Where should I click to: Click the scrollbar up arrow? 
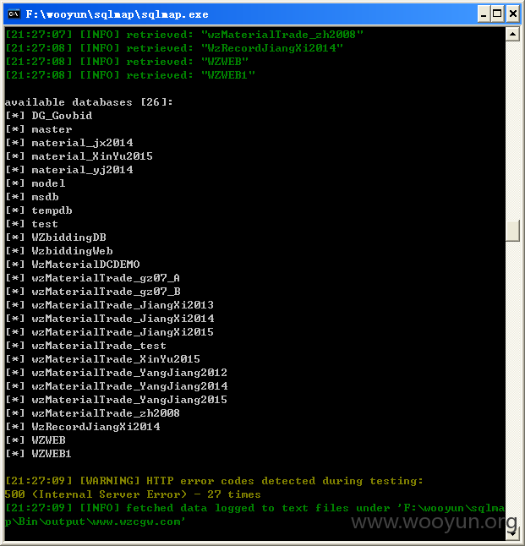point(512,34)
